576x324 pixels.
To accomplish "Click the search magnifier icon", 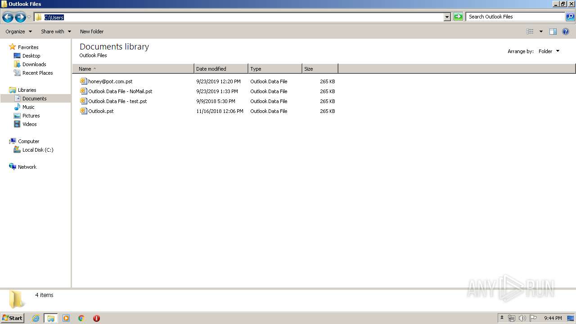I will pos(570,17).
